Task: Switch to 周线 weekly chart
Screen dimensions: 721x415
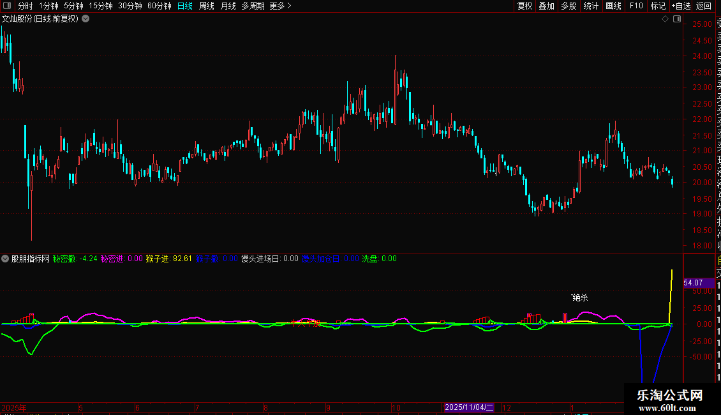Action: [207, 6]
